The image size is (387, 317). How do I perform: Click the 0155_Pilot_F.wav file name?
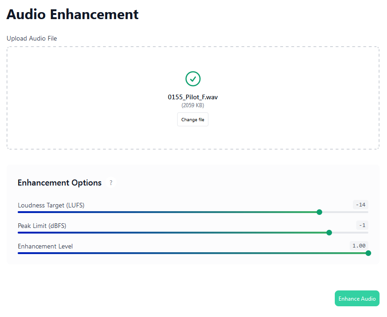(x=193, y=97)
